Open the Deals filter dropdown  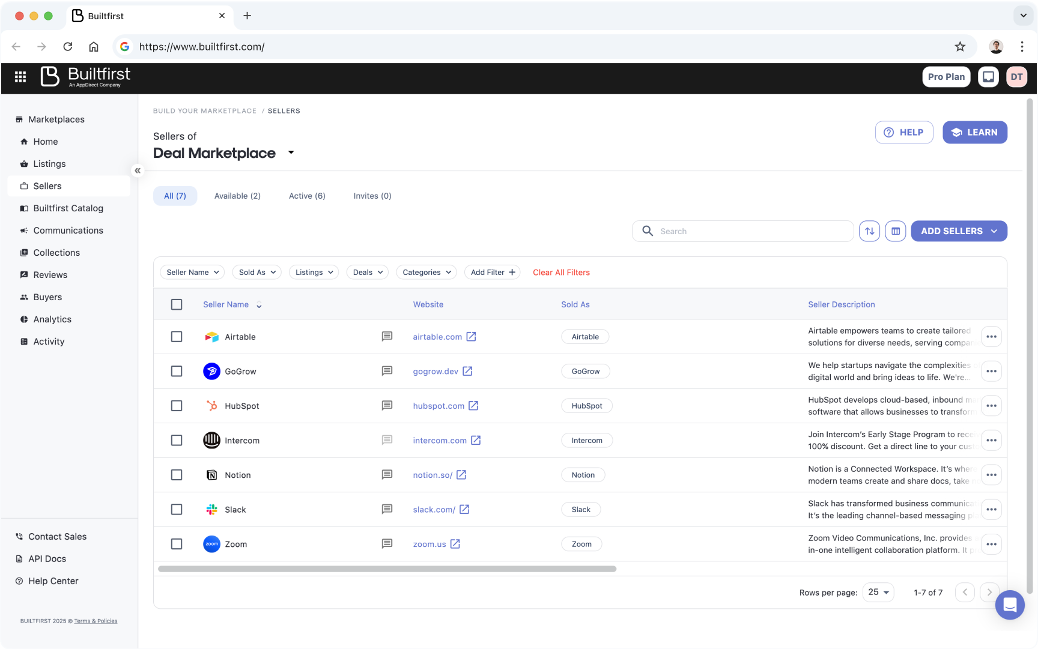(368, 272)
